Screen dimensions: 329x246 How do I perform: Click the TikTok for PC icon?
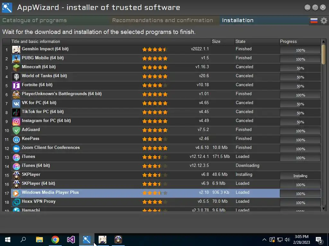click(x=16, y=113)
